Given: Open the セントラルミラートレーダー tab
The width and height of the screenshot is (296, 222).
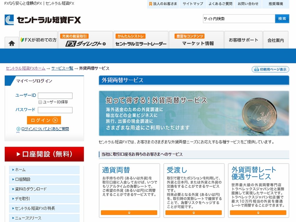Looking at the screenshot, I should (x=141, y=40).
